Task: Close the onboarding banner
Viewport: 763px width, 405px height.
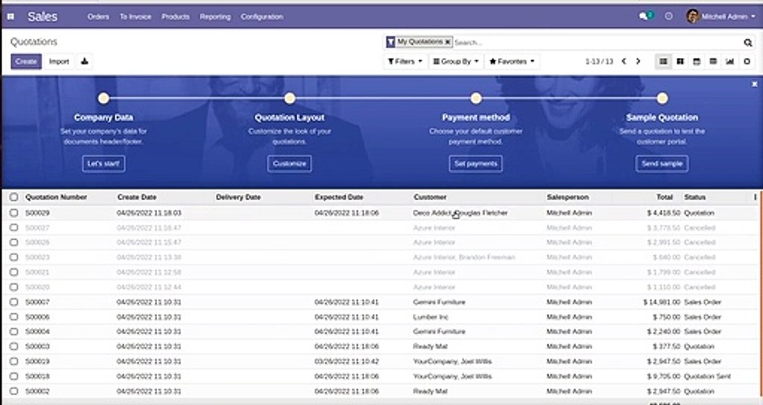Action: coord(755,84)
